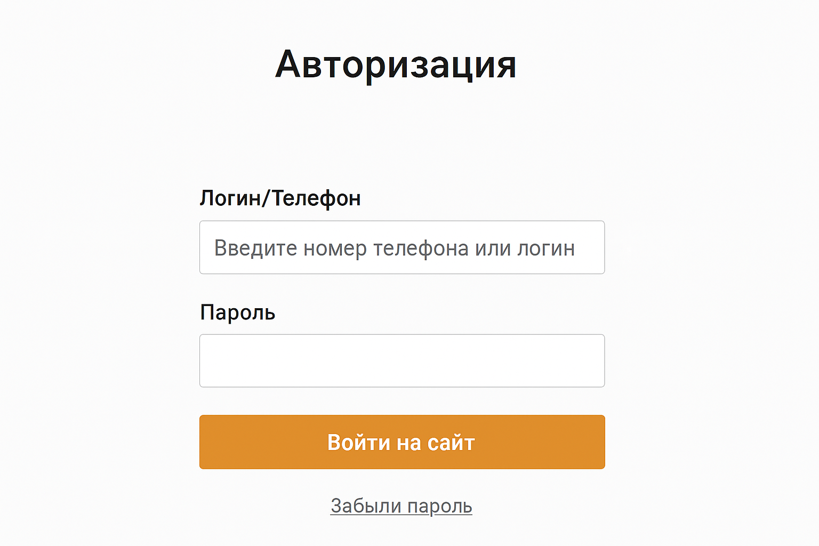Screen dimensions: 819x546
Task: Click the first text box of the form
Action: coord(402,247)
